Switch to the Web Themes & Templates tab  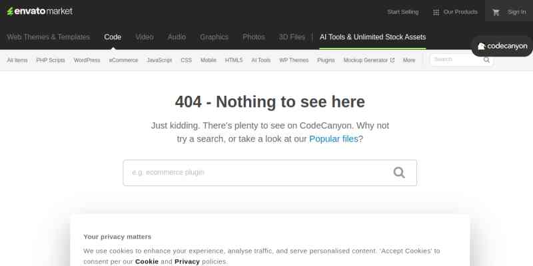tap(48, 37)
